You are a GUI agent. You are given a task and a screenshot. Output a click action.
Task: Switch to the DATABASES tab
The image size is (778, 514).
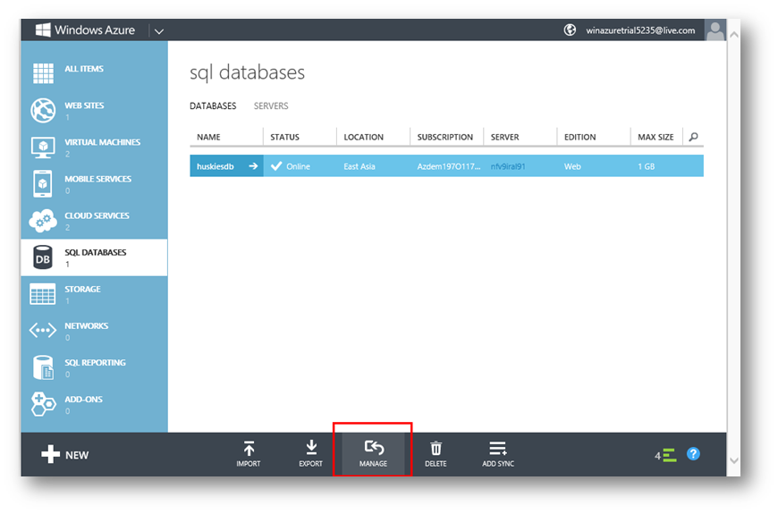coord(213,105)
